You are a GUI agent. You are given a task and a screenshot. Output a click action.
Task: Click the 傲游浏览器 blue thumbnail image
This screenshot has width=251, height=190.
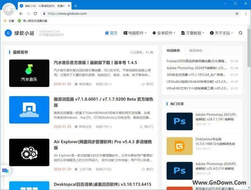coord(29,110)
